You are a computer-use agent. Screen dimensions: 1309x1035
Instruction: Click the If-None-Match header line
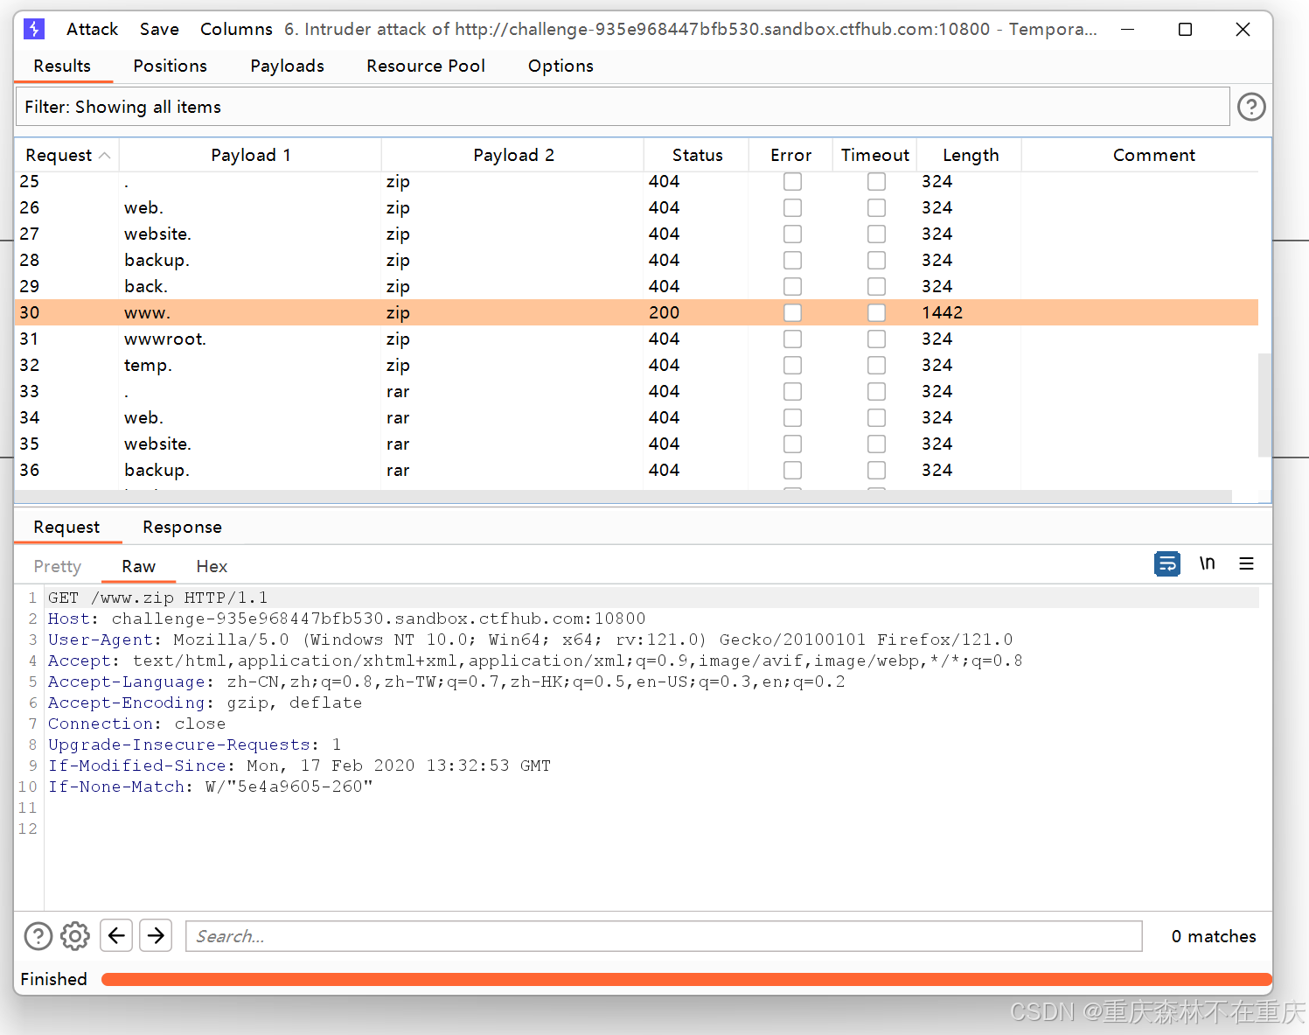coord(210,787)
